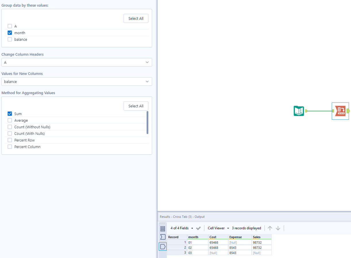Click the up arrow in the Results toolbar
The height and width of the screenshot is (258, 351).
pos(270,228)
